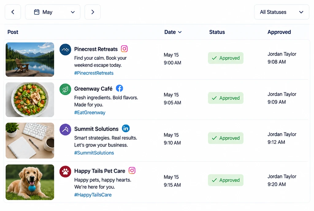Open the #PinecrestRetreats hashtag link
This screenshot has width=314, height=211.
[x=94, y=73]
